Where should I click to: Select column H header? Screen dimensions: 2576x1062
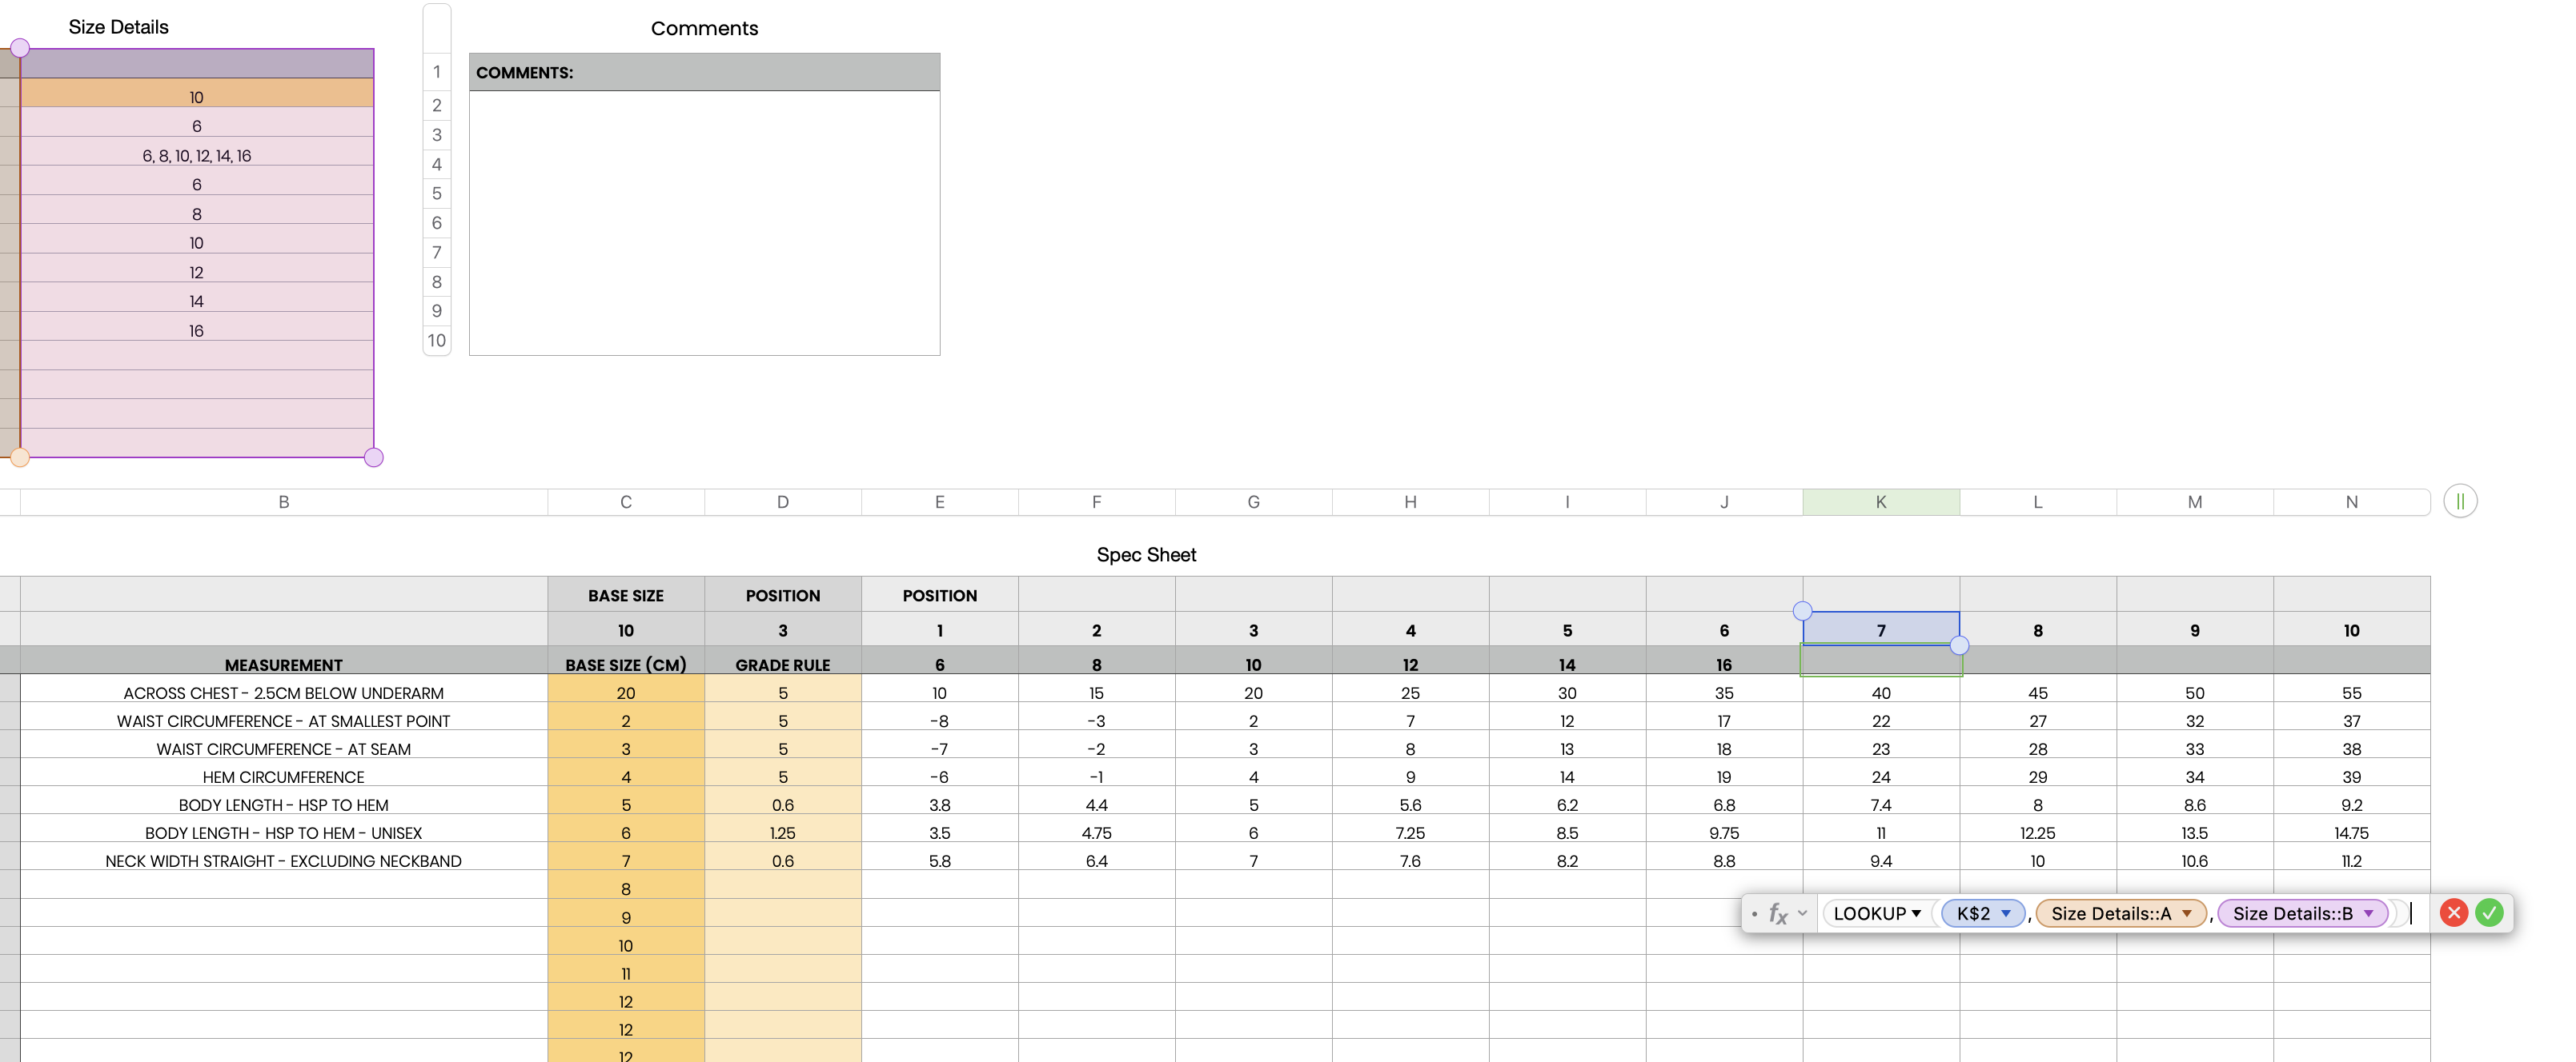coord(1410,501)
